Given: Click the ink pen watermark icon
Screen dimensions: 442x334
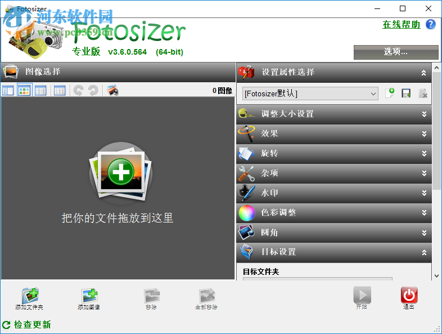Looking at the screenshot, I should (247, 193).
